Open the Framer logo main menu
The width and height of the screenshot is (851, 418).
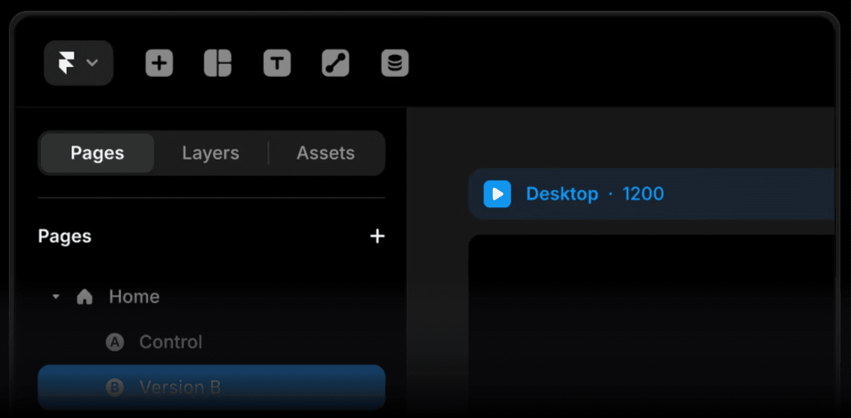[67, 63]
